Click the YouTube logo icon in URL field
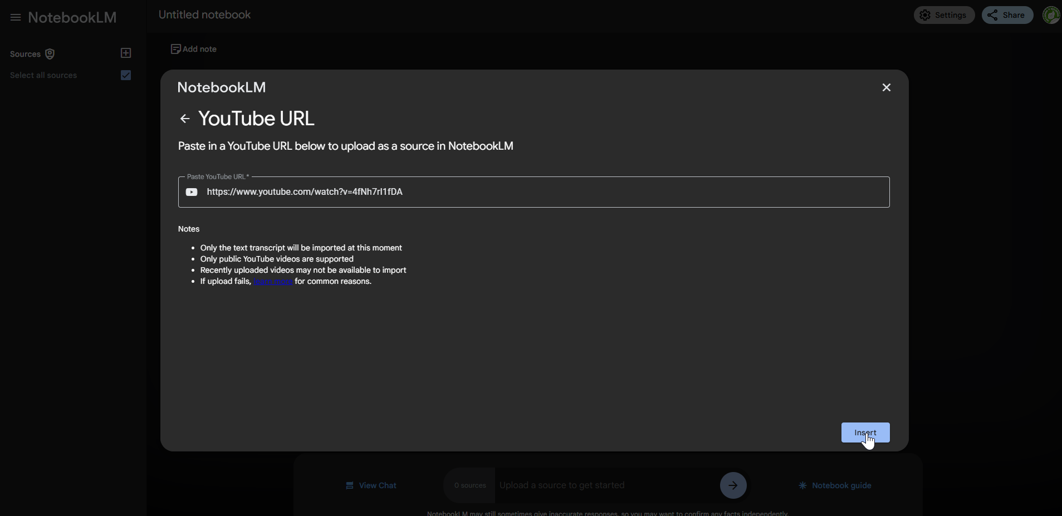 coord(192,192)
